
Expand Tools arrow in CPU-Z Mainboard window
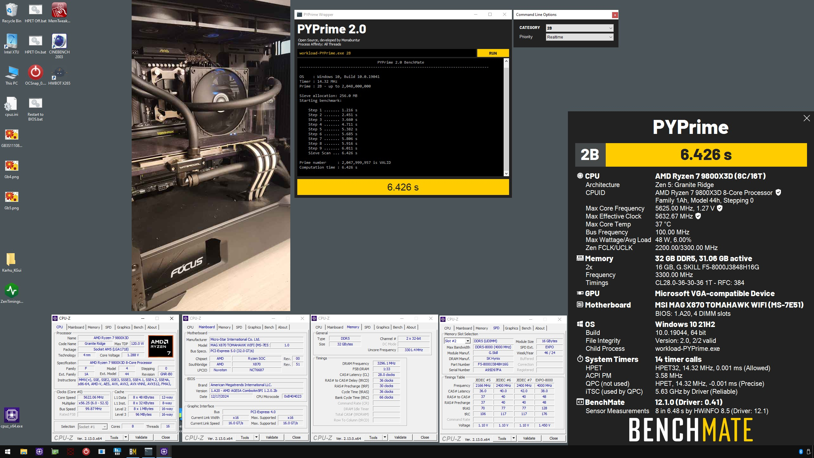(256, 437)
